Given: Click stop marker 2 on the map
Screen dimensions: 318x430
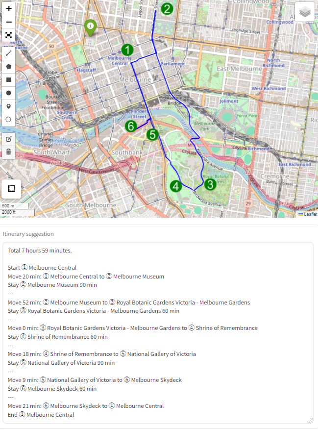Looking at the screenshot, I should [x=167, y=9].
